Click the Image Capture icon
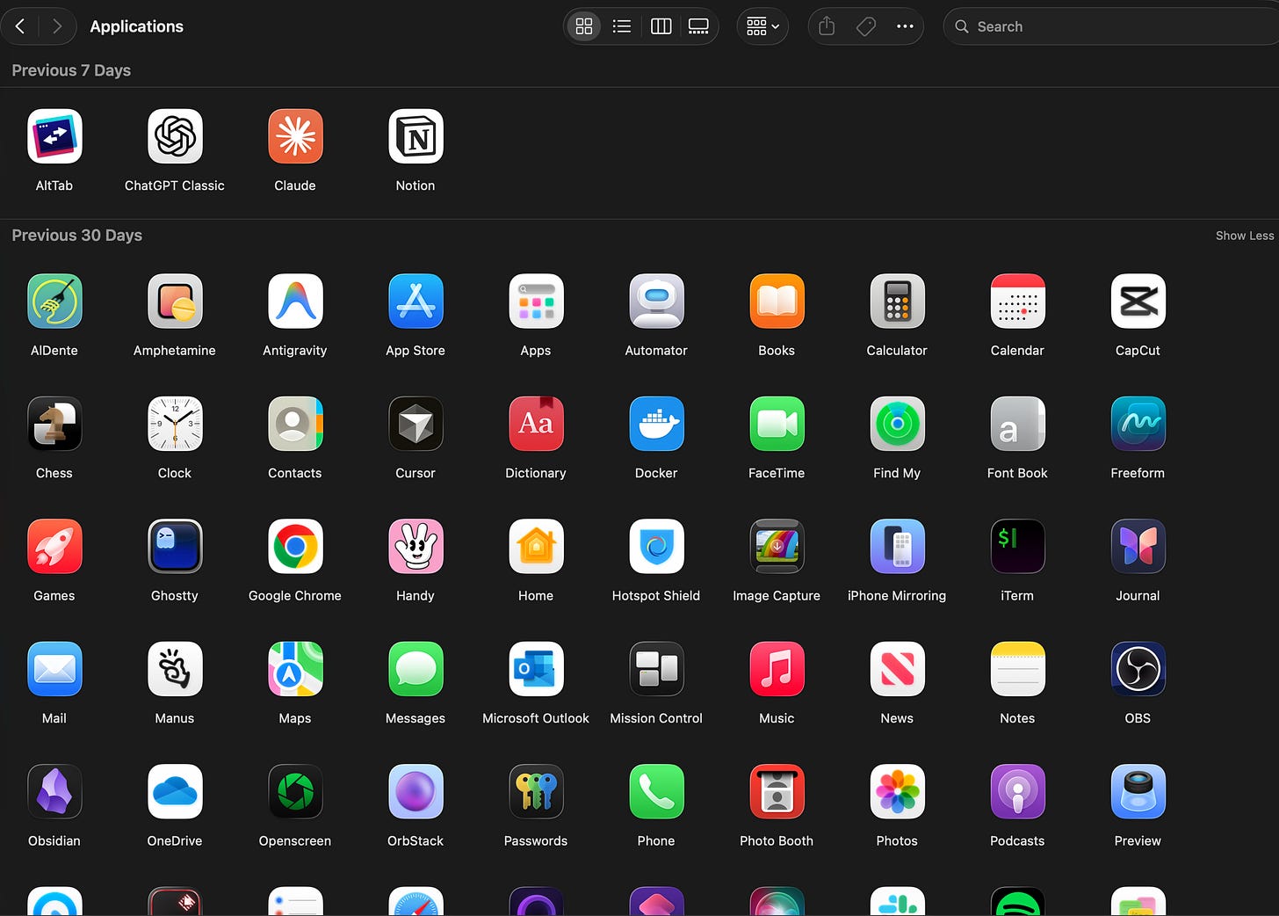Viewport: 1279px width, 916px height. coord(777,546)
